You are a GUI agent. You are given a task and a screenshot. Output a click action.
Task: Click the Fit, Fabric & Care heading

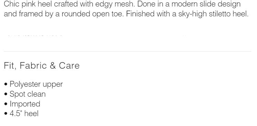[42, 66]
